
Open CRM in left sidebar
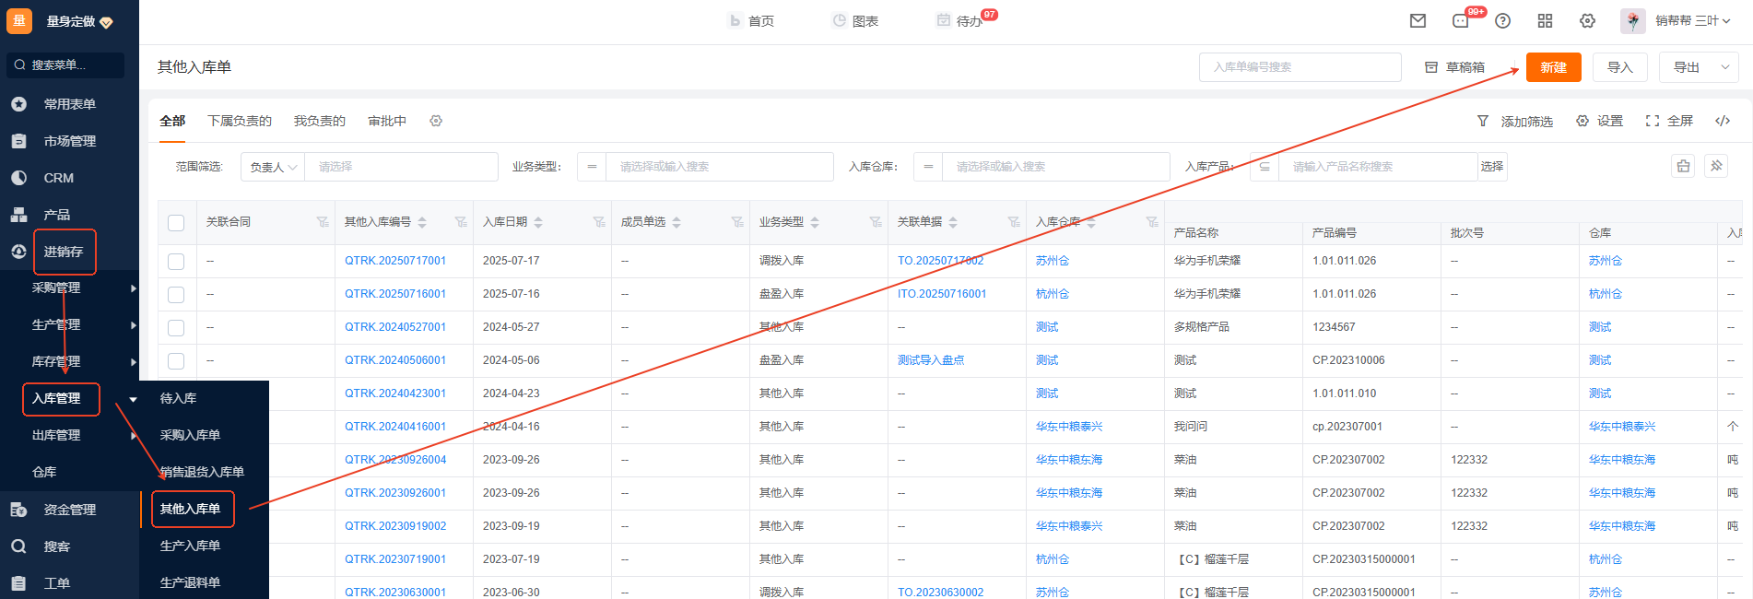(58, 178)
